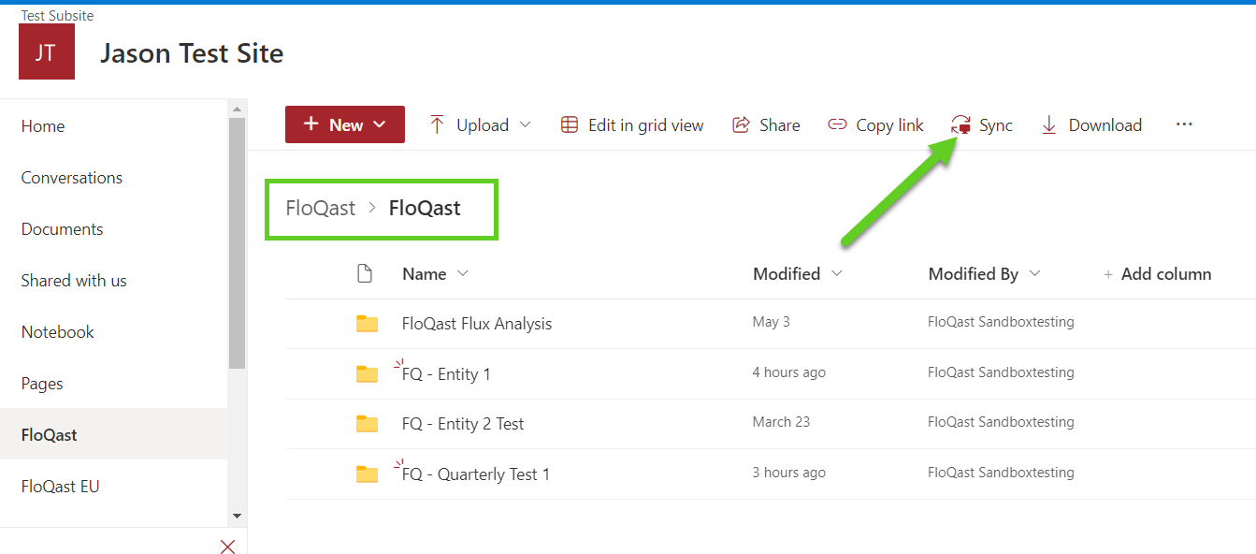Click the March 23 modified date
This screenshot has height=554, width=1256.
tap(781, 422)
